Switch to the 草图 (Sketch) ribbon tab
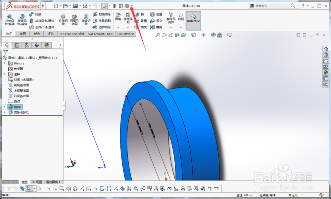This screenshot has width=331, height=199. point(22,34)
